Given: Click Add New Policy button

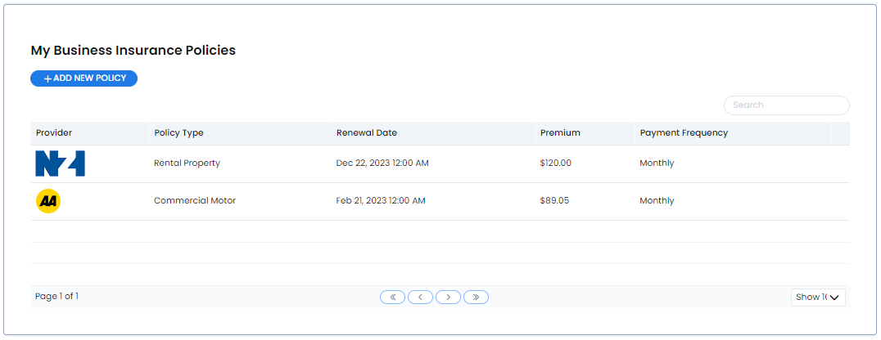Looking at the screenshot, I should (84, 78).
